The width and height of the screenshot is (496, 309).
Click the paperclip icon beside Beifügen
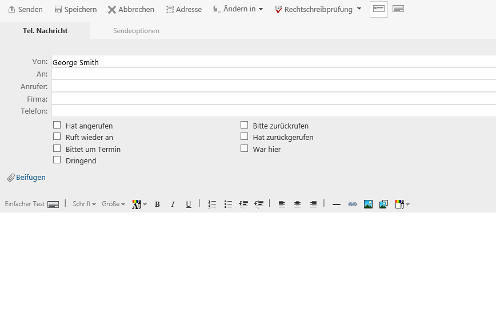click(x=11, y=178)
